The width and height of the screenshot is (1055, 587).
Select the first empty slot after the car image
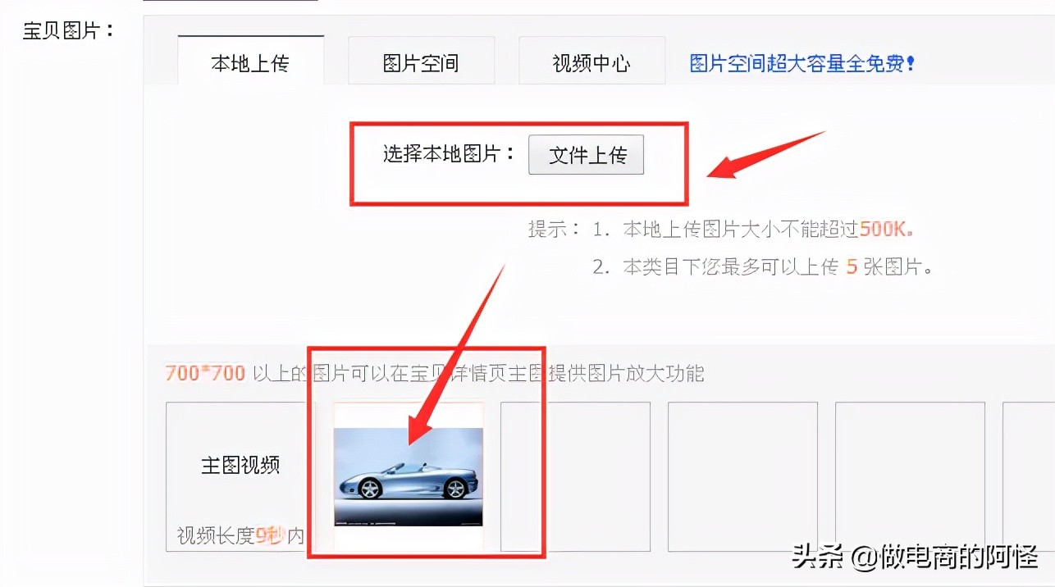coord(575,476)
